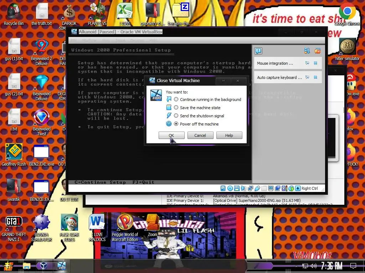Click the notification ordering icon

pyautogui.click(x=307, y=51)
